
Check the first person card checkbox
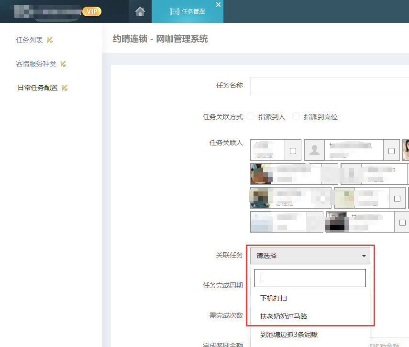pyautogui.click(x=293, y=151)
